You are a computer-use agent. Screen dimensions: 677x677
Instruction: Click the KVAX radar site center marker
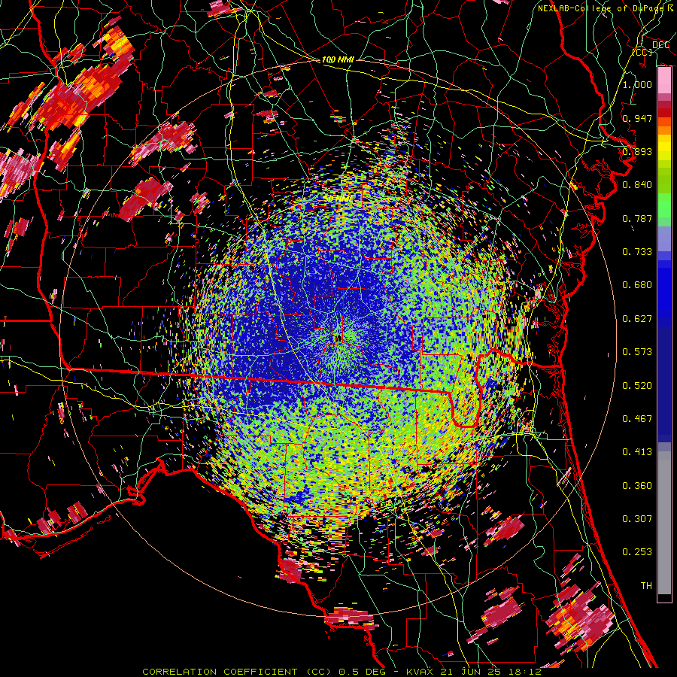[338, 339]
